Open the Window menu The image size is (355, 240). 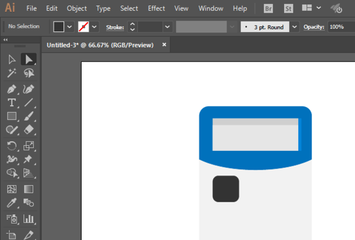pyautogui.click(x=211, y=9)
